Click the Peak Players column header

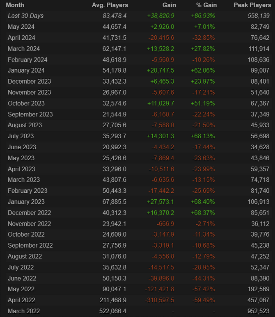252,5
